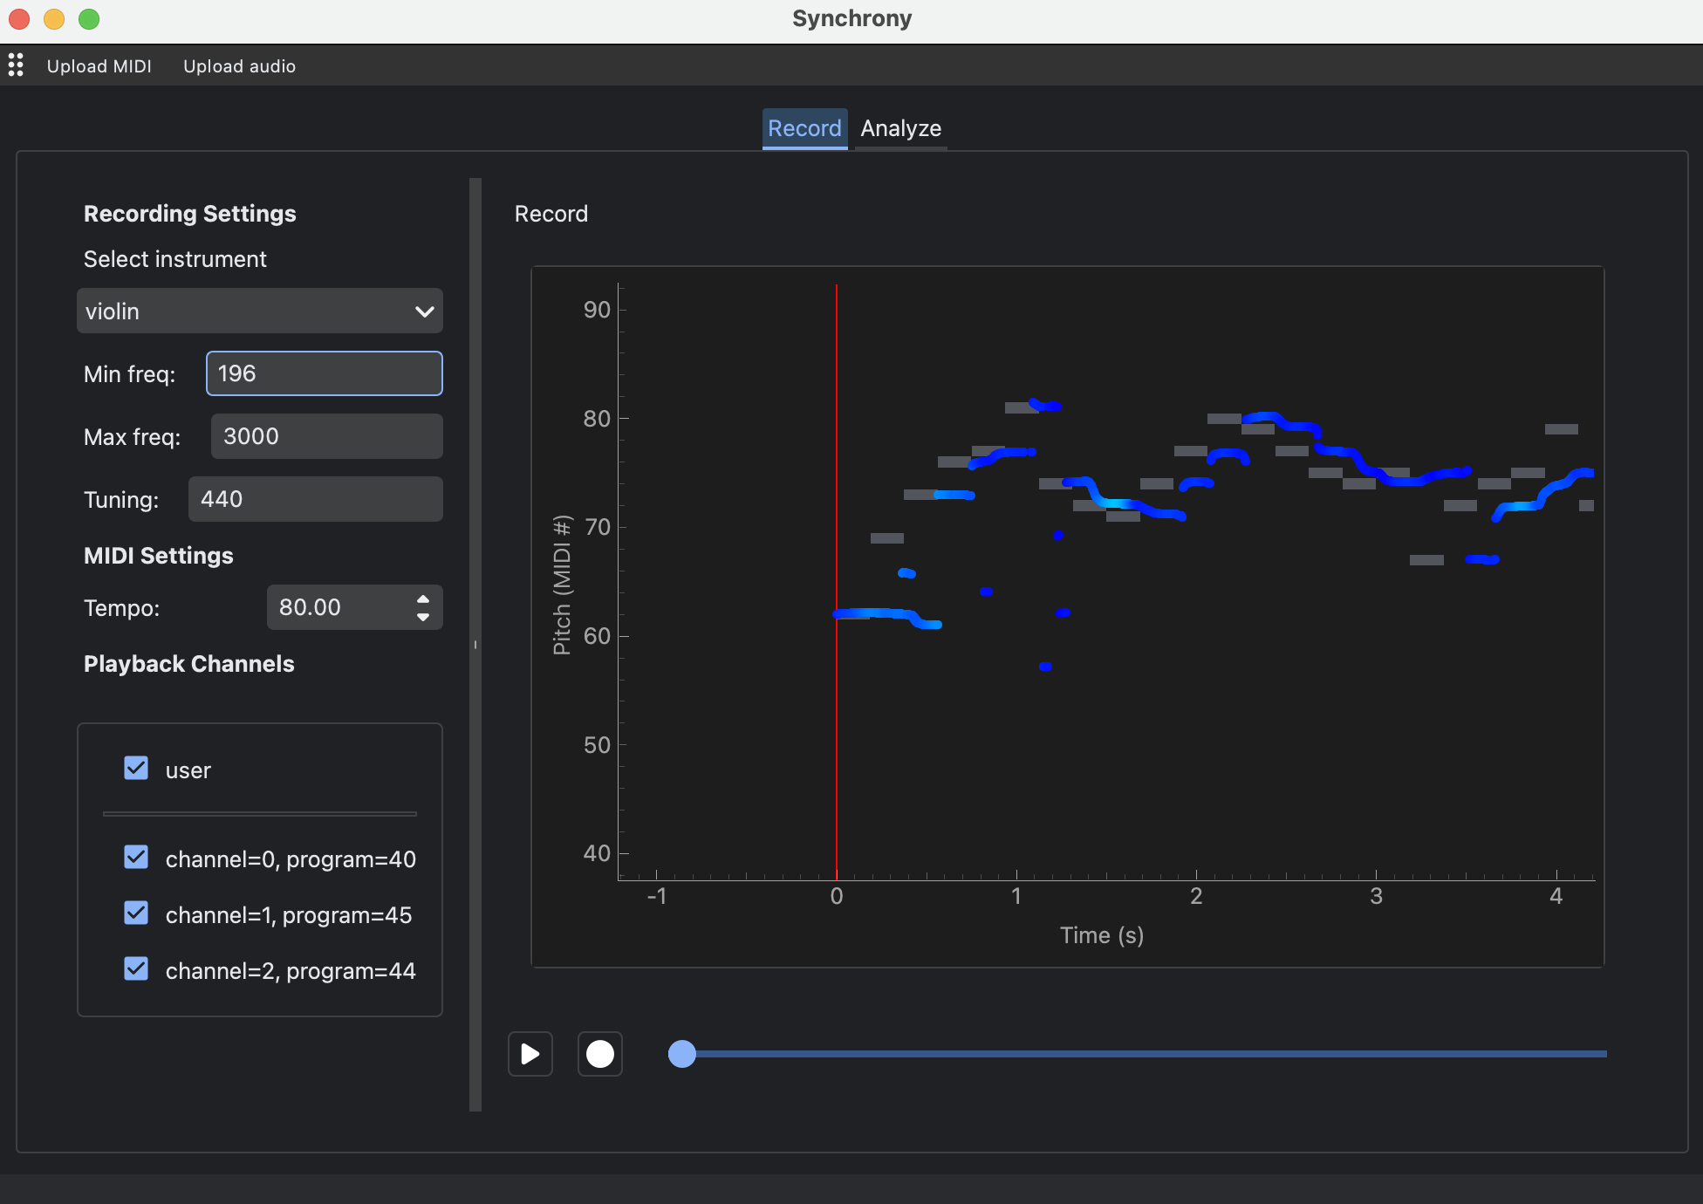Viewport: 1703px width, 1204px height.
Task: Click the Max freq input field
Action: (x=326, y=436)
